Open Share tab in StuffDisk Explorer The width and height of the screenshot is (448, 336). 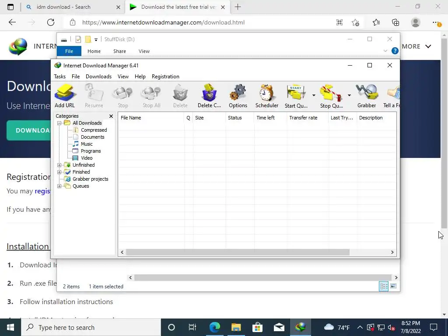pyautogui.click(x=119, y=51)
